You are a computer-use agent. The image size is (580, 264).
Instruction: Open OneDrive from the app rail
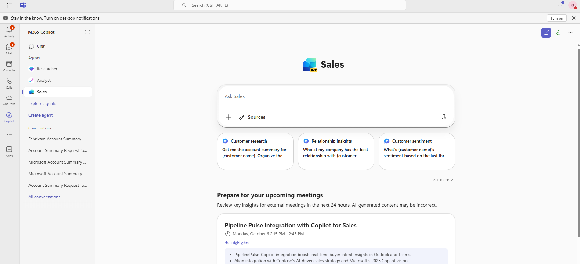point(9,100)
